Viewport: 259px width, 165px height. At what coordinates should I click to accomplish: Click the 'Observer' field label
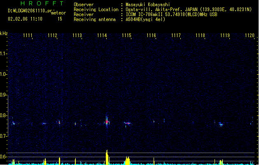pyautogui.click(x=84, y=5)
